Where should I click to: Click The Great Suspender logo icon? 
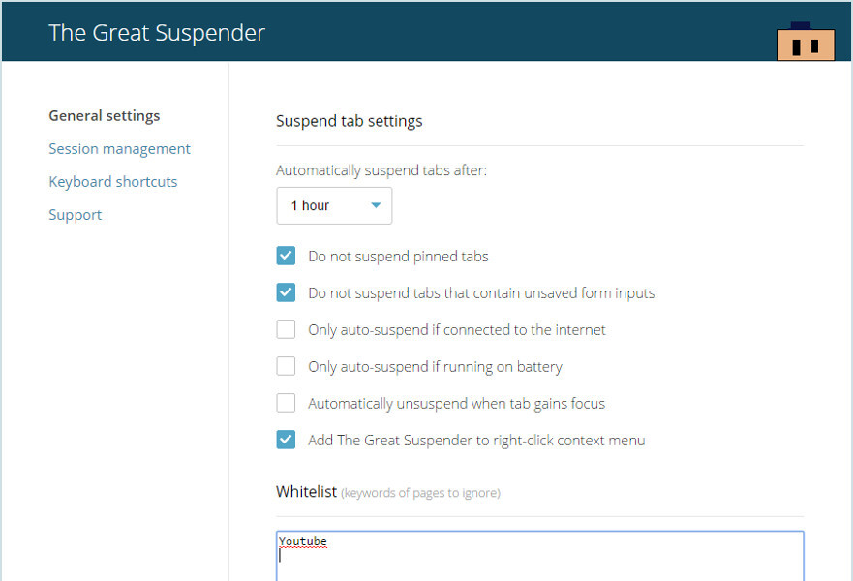(x=807, y=41)
